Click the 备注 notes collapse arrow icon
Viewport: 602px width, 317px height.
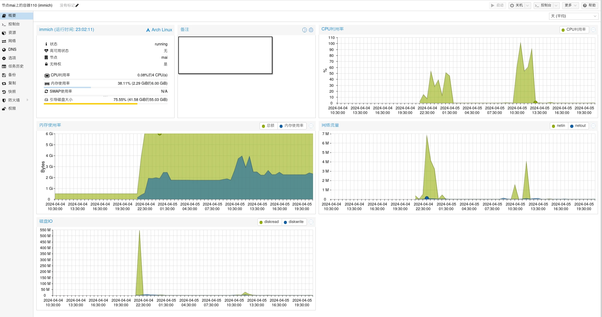tap(304, 30)
